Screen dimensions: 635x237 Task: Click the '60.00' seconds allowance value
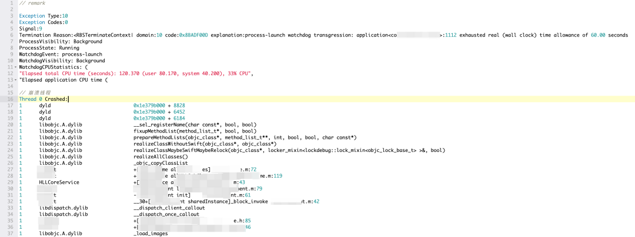(598, 35)
